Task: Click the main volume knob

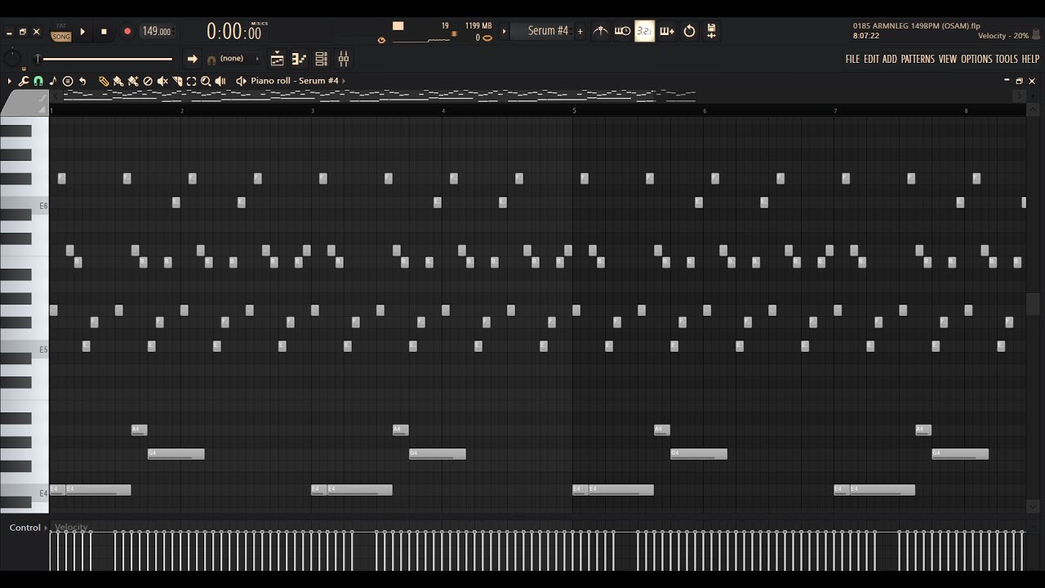Action: (x=12, y=59)
